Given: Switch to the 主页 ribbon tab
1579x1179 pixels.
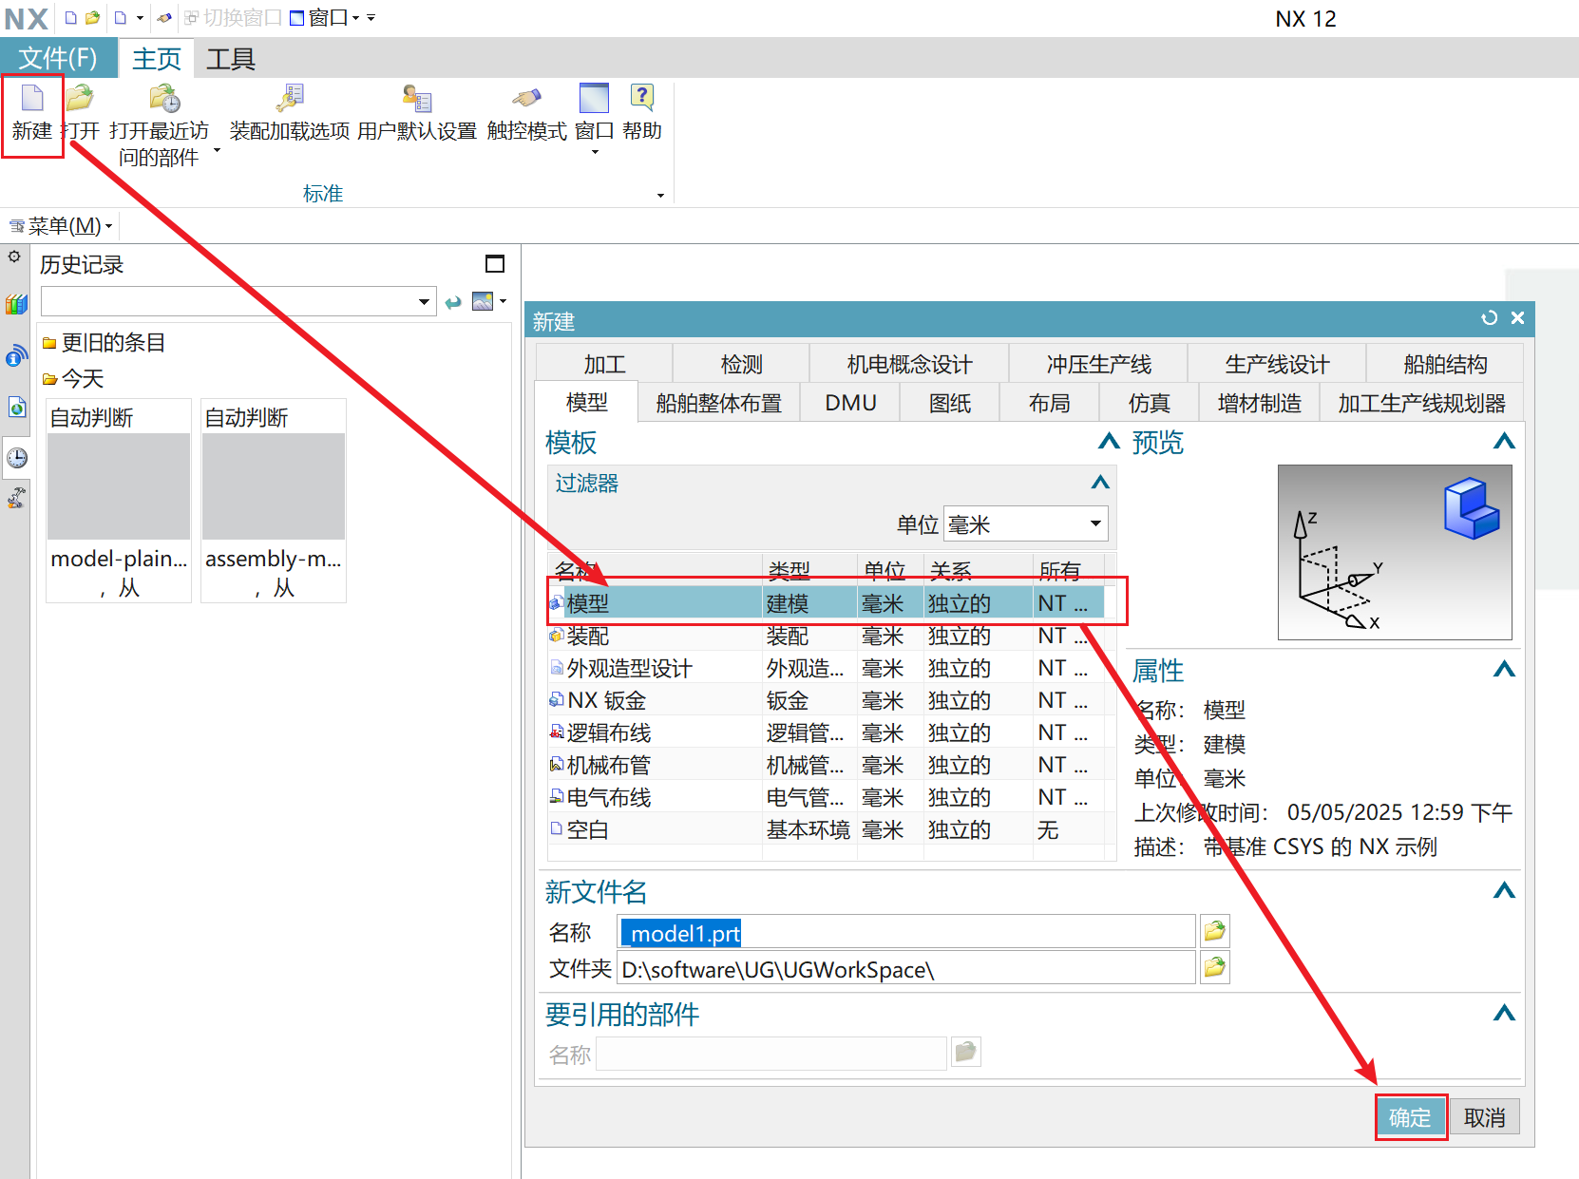Looking at the screenshot, I should 157,59.
